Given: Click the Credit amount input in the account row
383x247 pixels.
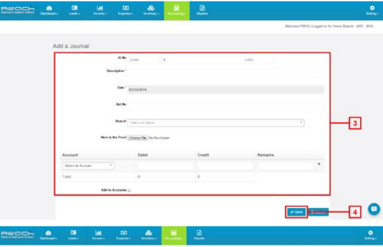Looking at the screenshot, I should (x=225, y=166).
